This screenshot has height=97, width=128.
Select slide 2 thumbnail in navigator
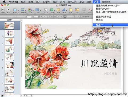(x=9, y=34)
